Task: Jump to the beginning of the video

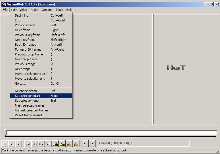Action: [x=28, y=144]
